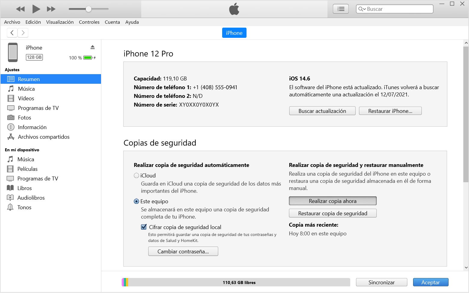Click the Música note icon under Ajustes
The image size is (469, 293).
(11, 89)
